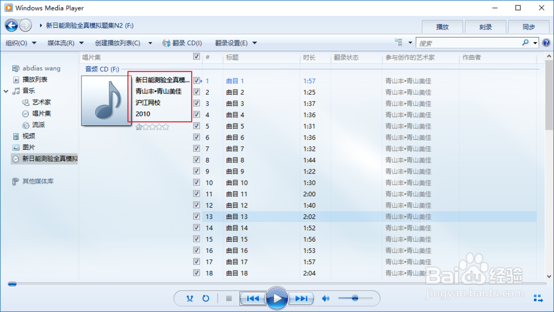Mute the speaker volume icon

point(325,299)
